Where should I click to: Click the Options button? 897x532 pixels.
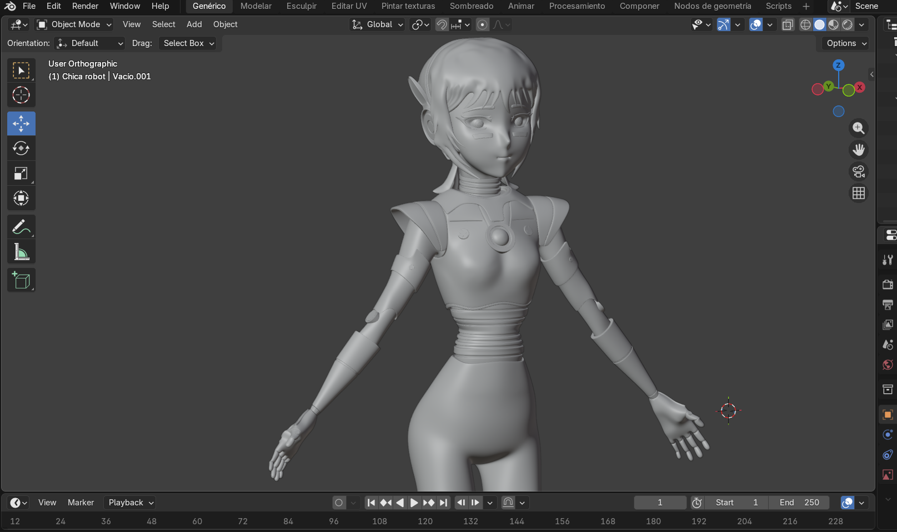(845, 43)
